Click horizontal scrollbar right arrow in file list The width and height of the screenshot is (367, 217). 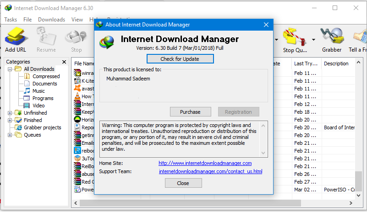click(351, 203)
